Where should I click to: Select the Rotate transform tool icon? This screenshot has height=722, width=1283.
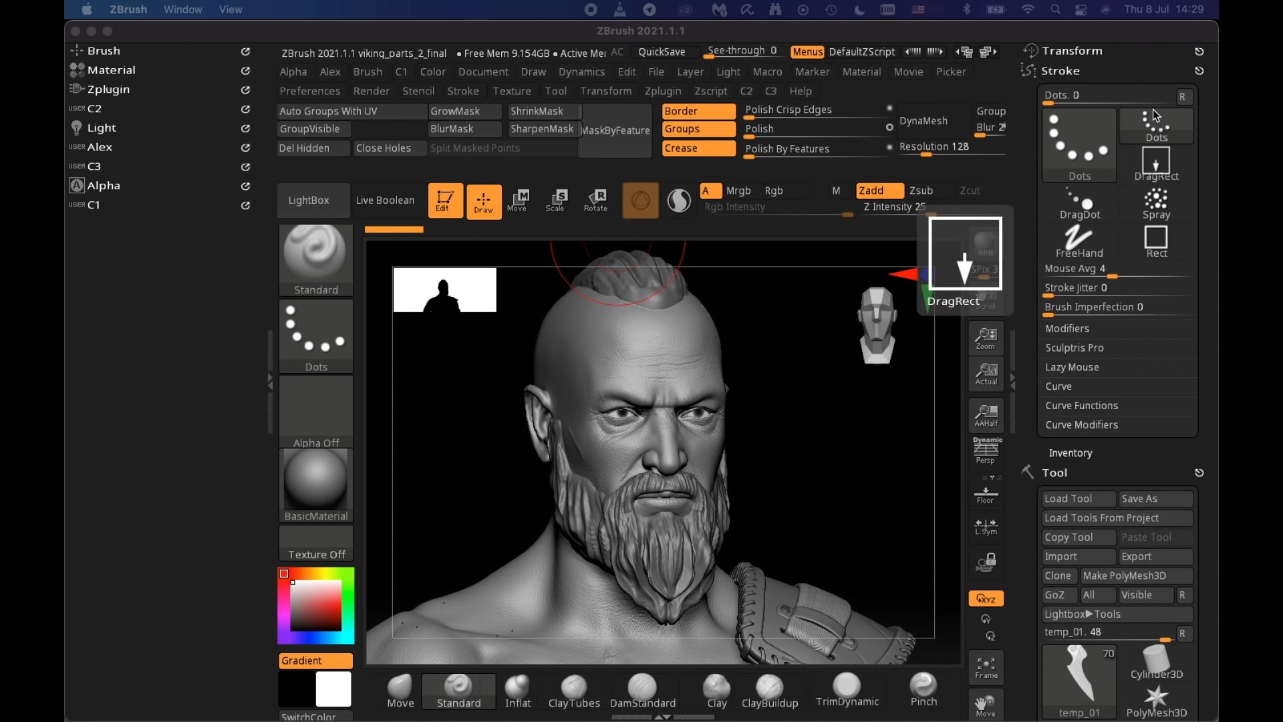point(595,200)
